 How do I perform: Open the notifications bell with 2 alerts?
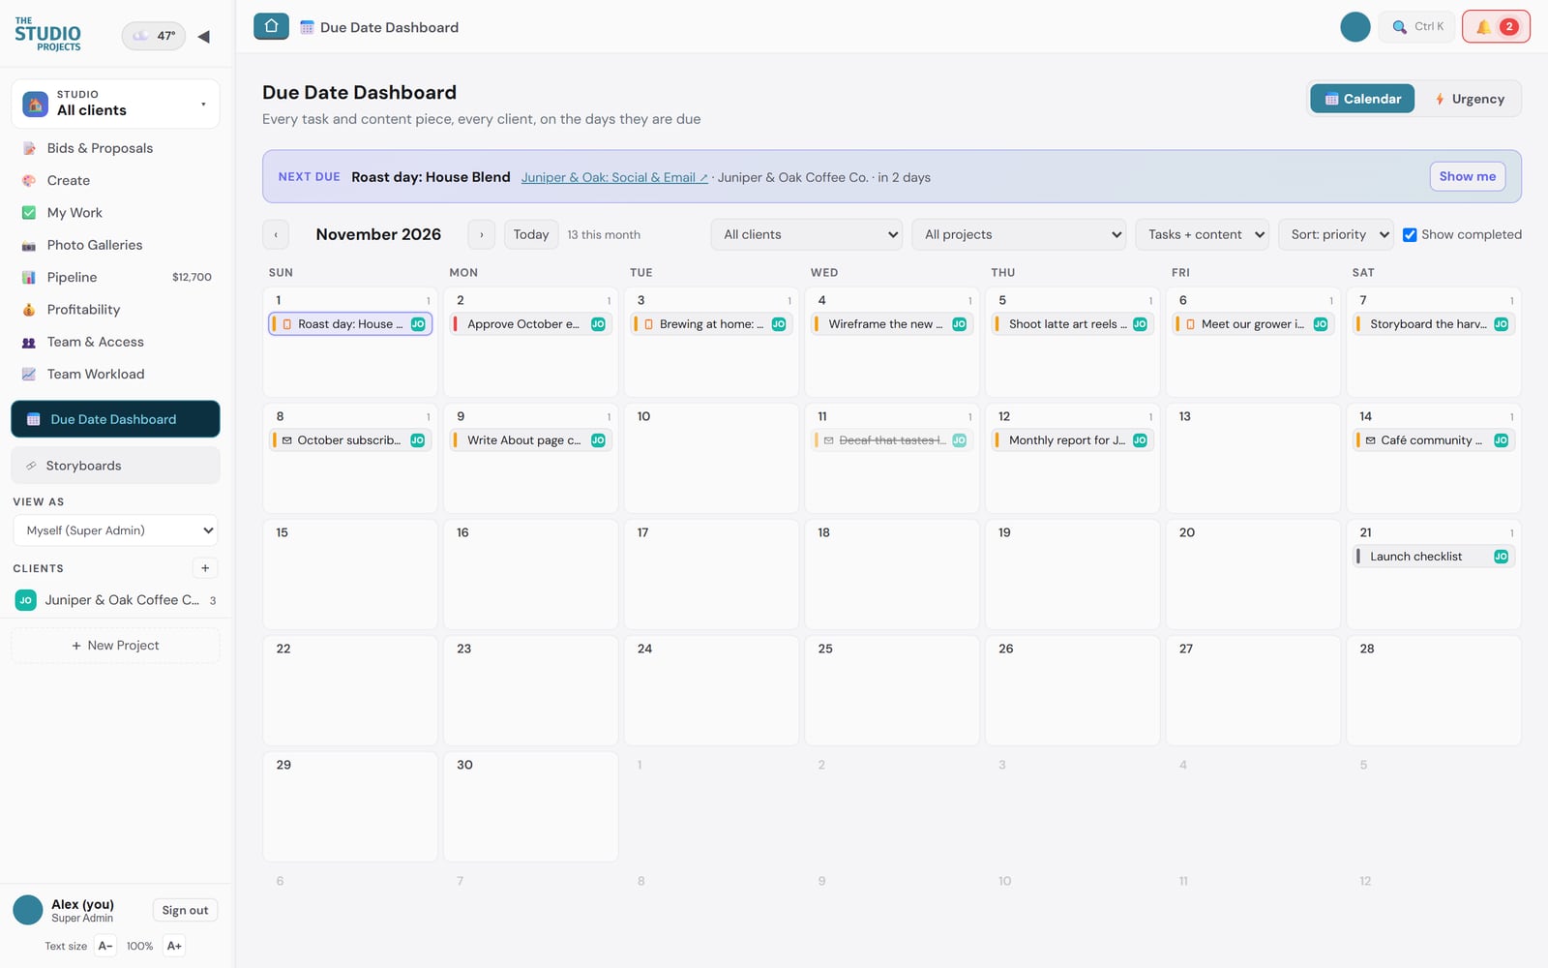[x=1496, y=26]
